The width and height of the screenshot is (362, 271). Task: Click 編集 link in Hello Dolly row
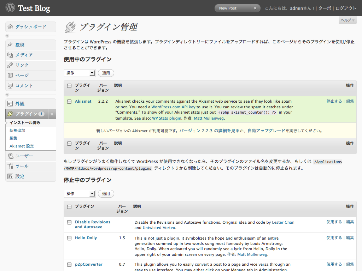(350, 238)
